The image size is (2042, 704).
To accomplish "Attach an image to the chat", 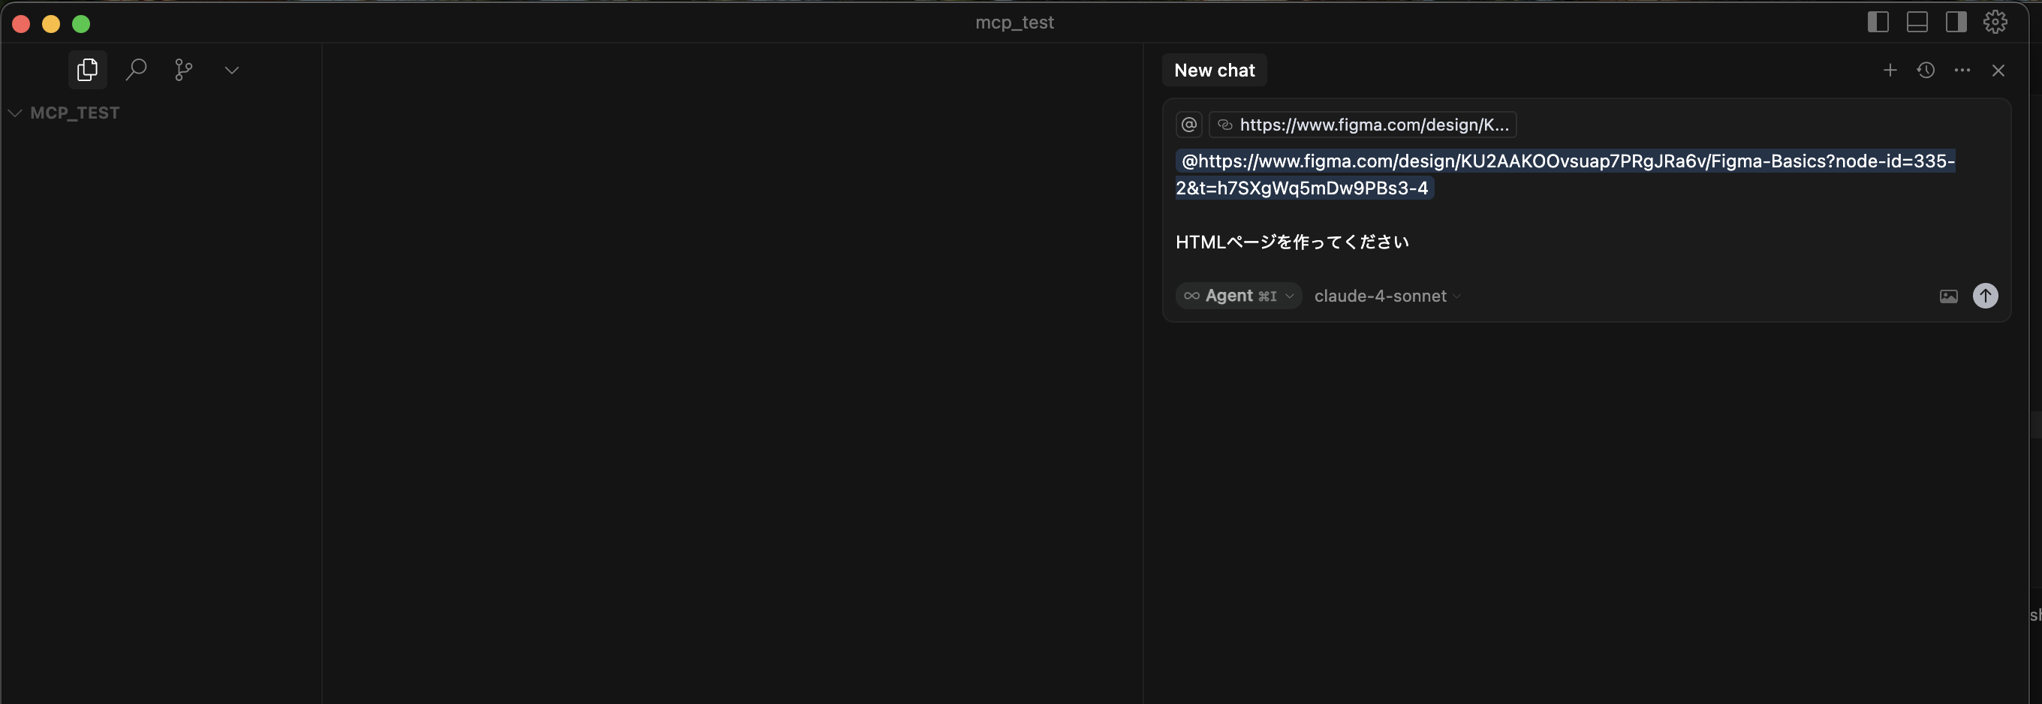I will pos(1947,296).
